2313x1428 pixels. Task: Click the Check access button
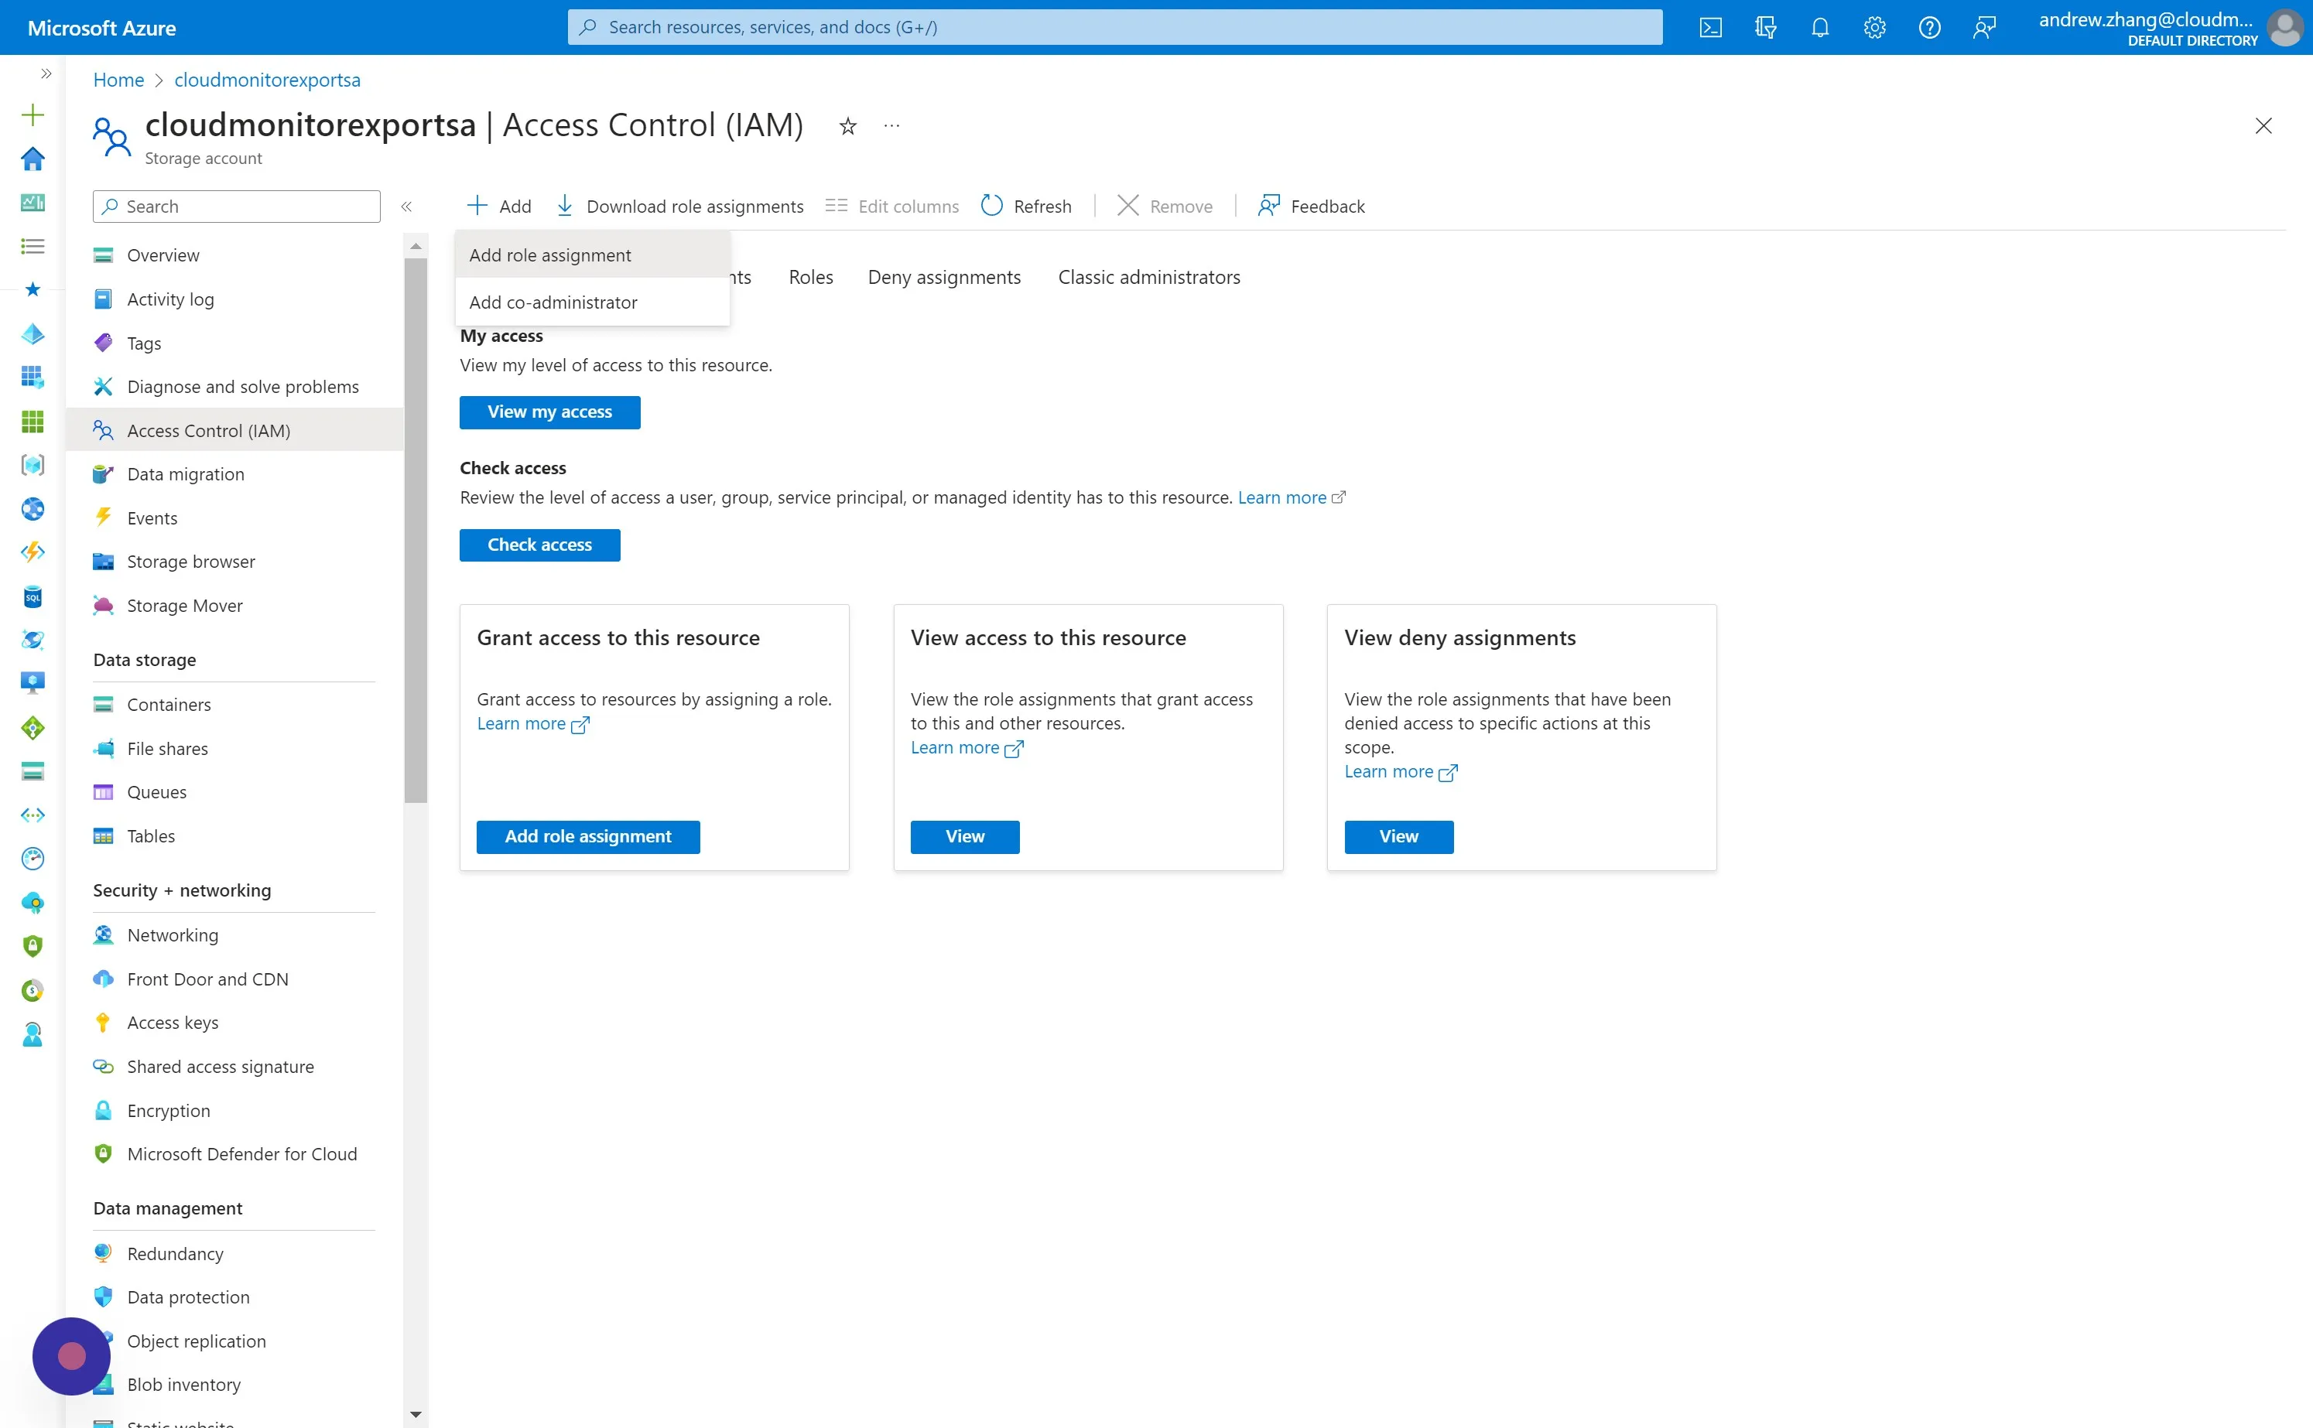[x=539, y=545]
